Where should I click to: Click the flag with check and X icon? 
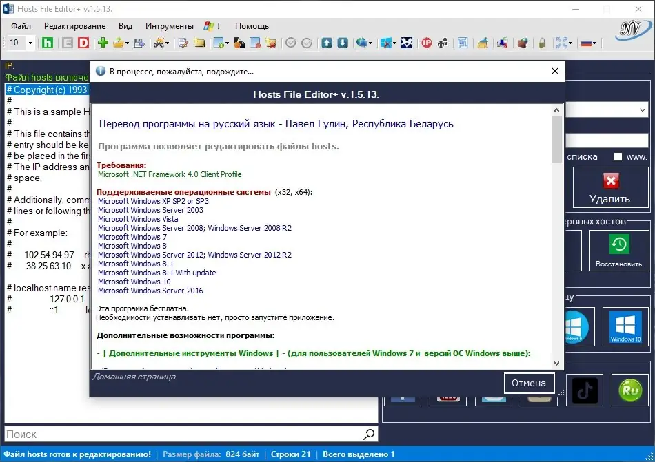tap(503, 43)
